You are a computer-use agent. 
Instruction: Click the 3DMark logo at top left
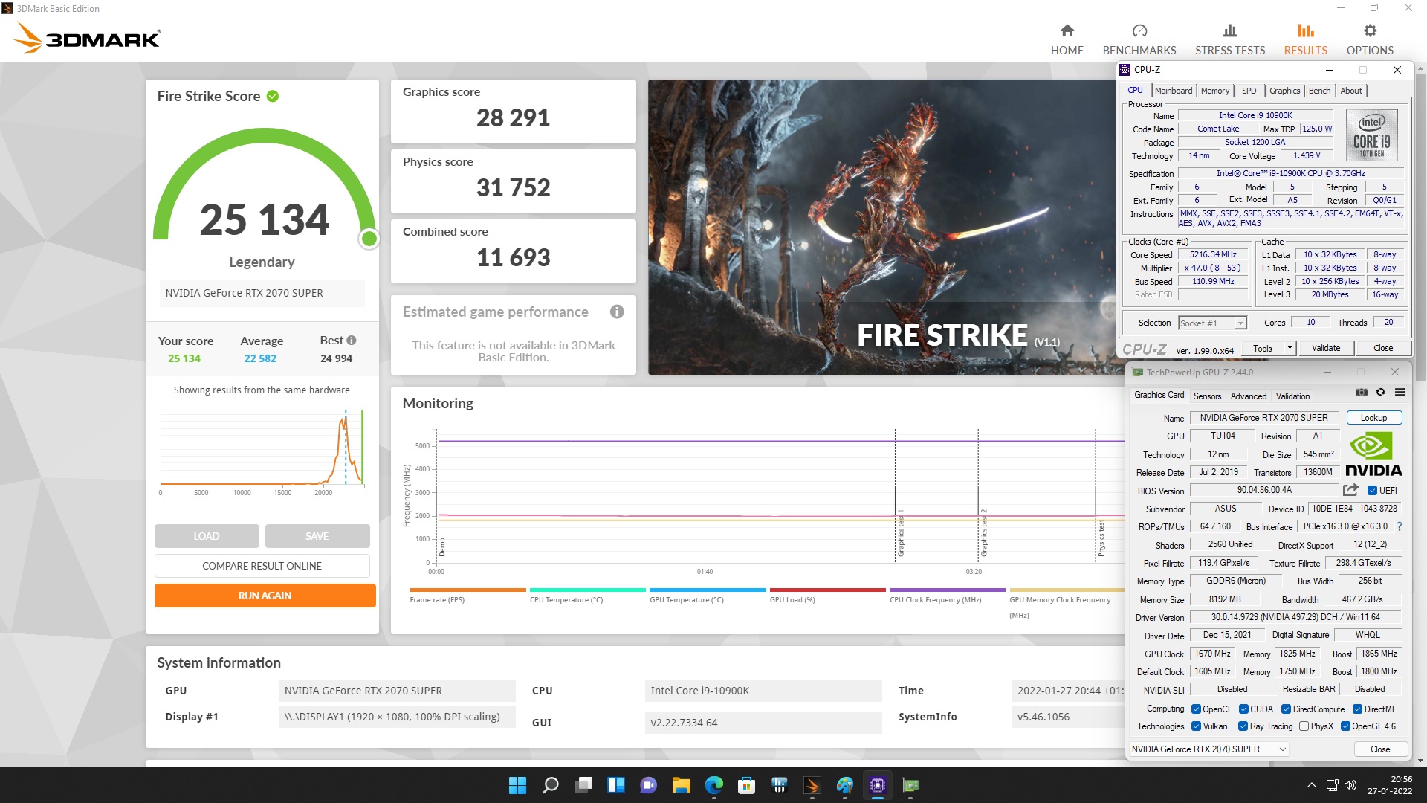(x=87, y=38)
